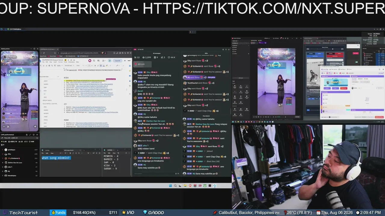Image resolution: width=385 pixels, height=216 pixels.
Task: Open the Xbox app taskbar icon
Action: point(205,186)
